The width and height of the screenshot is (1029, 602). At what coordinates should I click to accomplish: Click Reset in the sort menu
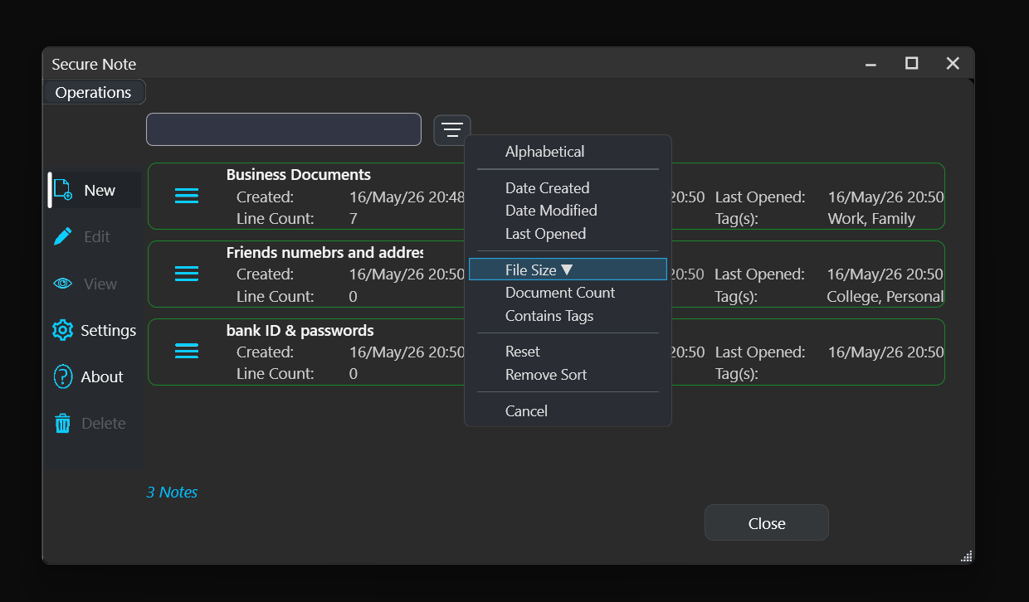point(522,352)
